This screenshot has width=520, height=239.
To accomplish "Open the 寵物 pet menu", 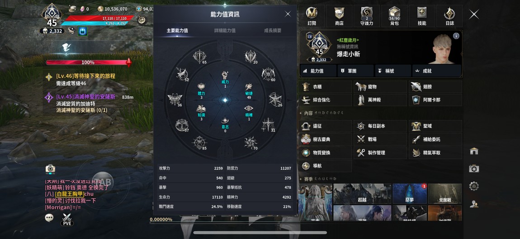I will pos(380,87).
